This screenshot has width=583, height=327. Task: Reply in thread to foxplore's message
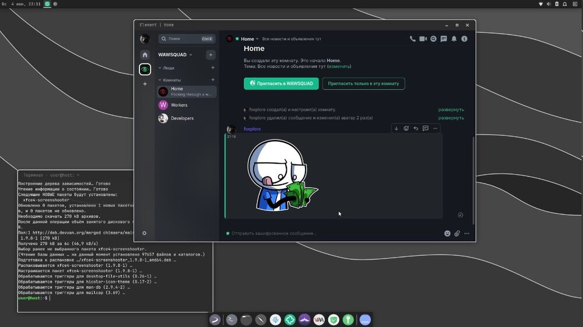[x=426, y=129]
